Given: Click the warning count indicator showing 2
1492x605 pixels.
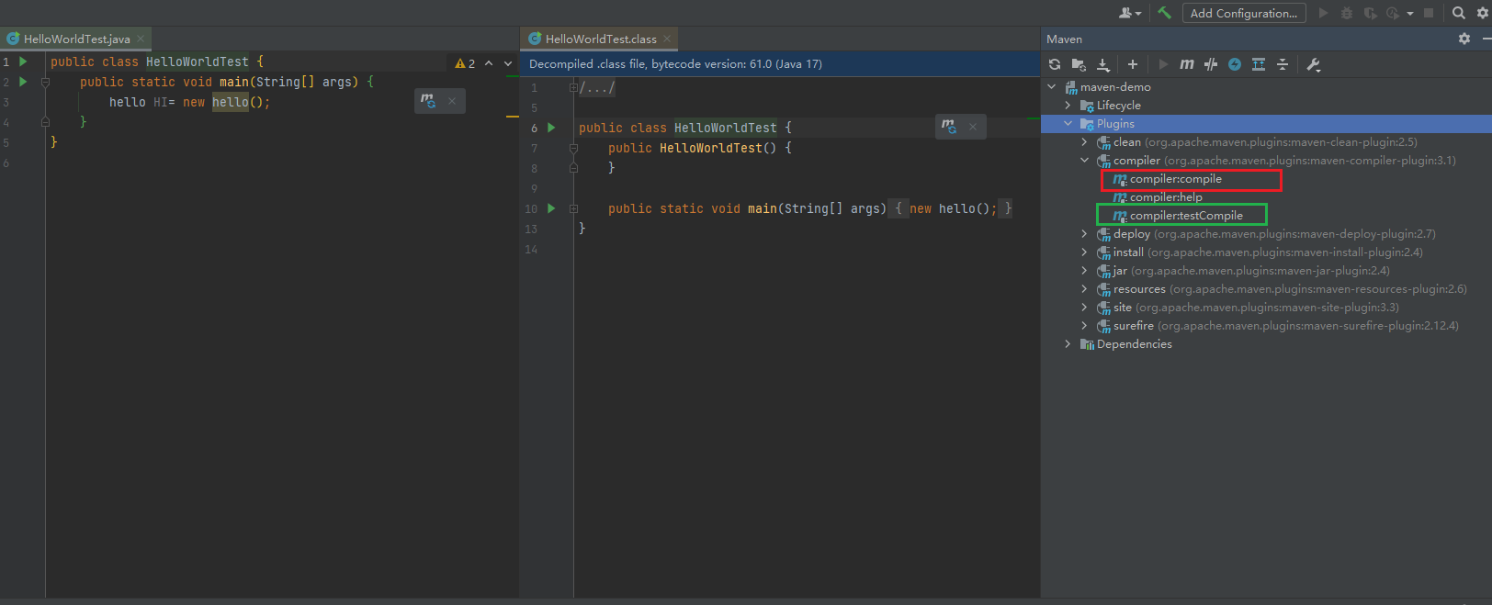Looking at the screenshot, I should [465, 63].
